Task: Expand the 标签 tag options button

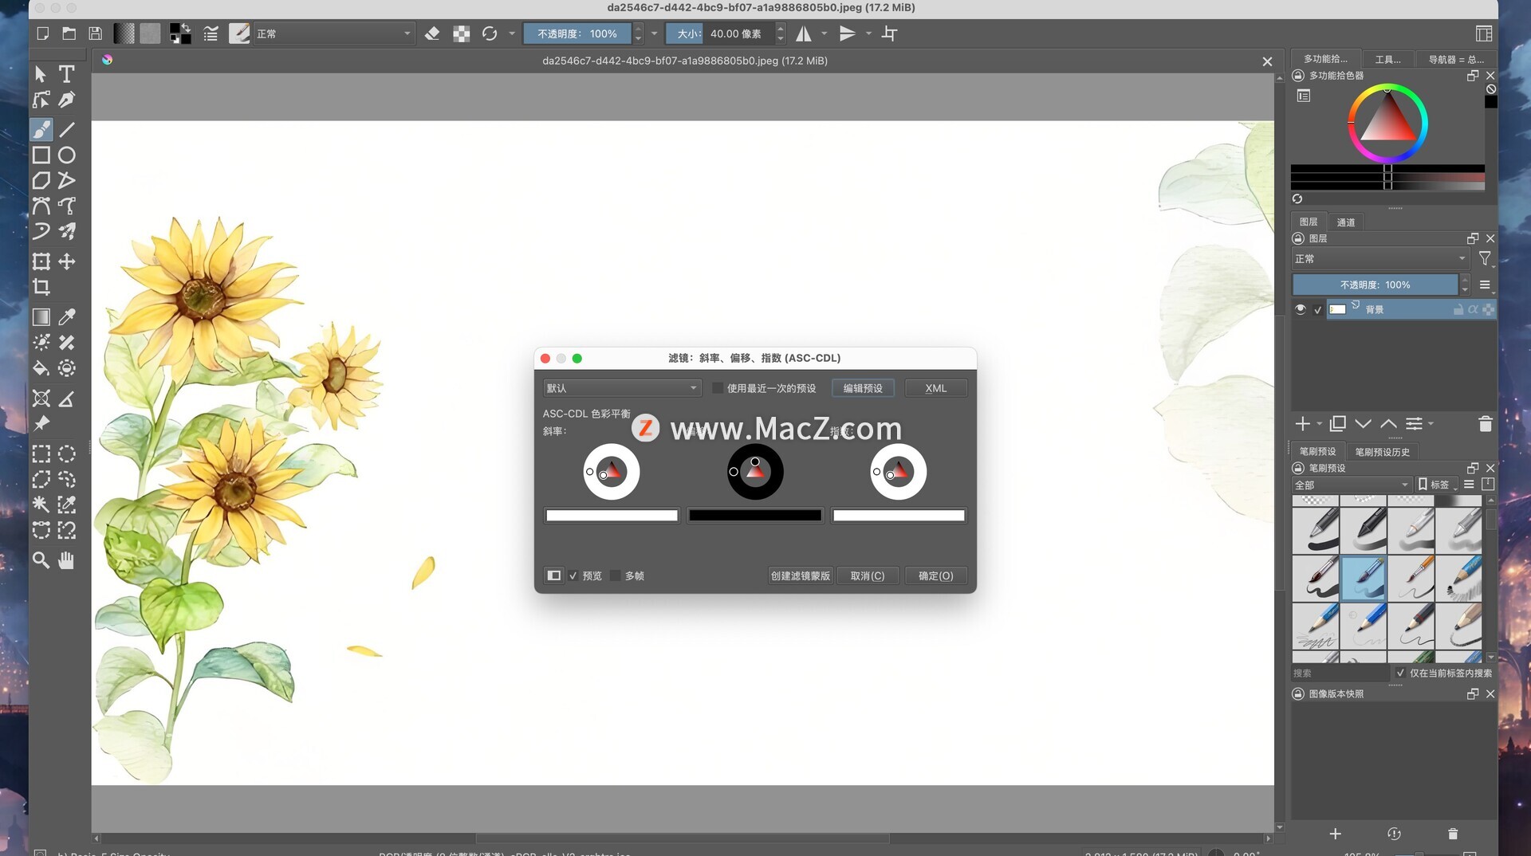Action: pos(1438,485)
